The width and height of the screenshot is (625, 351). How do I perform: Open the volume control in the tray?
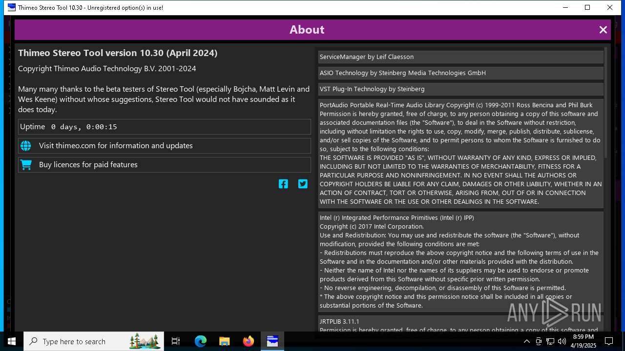562,341
